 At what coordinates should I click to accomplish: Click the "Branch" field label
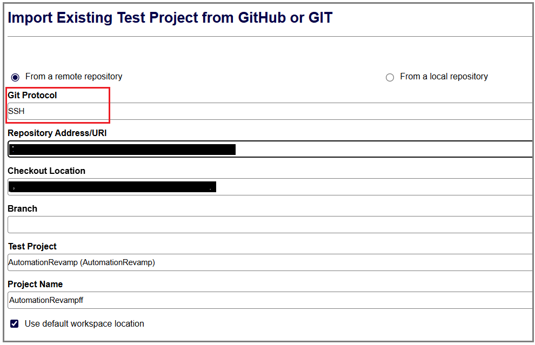pos(23,208)
